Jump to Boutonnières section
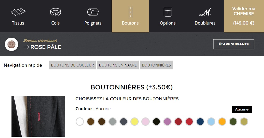Screen dimensions: 264x138 tap(156, 65)
